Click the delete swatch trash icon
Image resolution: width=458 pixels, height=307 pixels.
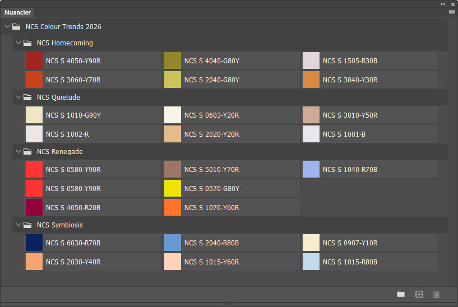point(436,294)
